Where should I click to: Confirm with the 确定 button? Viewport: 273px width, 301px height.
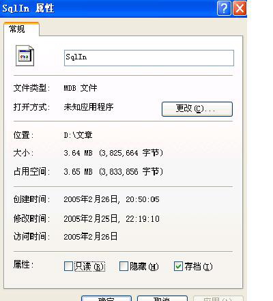pyautogui.click(x=106, y=298)
